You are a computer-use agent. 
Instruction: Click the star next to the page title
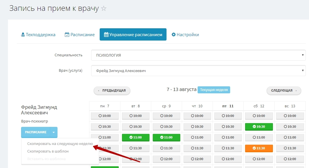(x=103, y=8)
